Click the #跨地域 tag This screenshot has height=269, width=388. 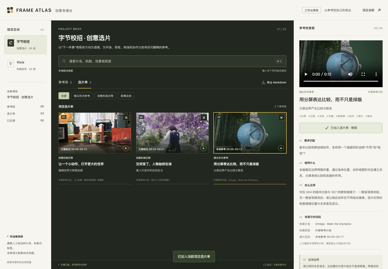click(x=340, y=116)
